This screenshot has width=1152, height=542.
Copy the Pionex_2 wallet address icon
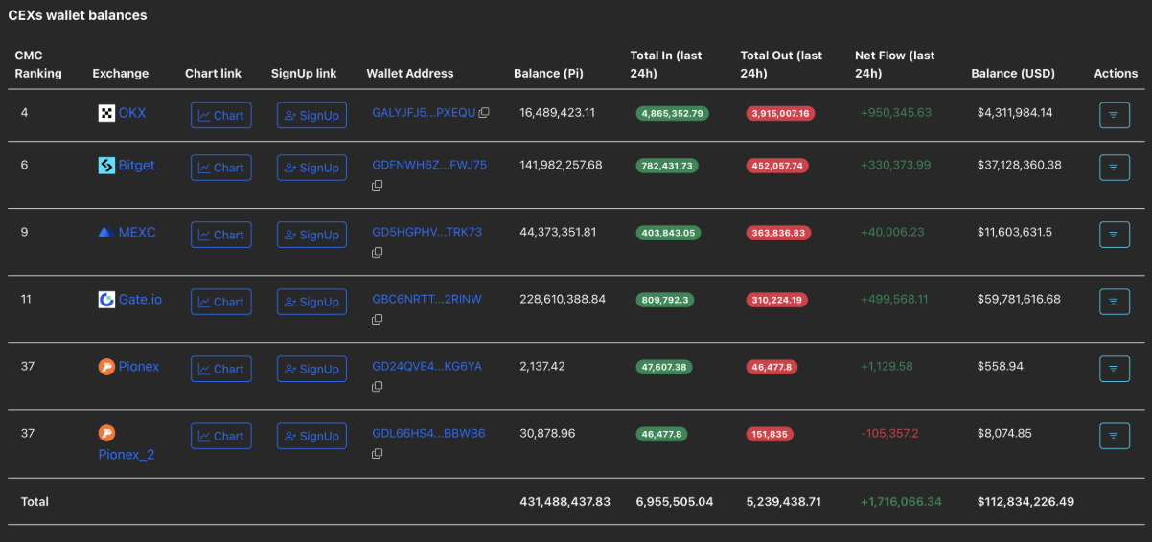(x=378, y=453)
